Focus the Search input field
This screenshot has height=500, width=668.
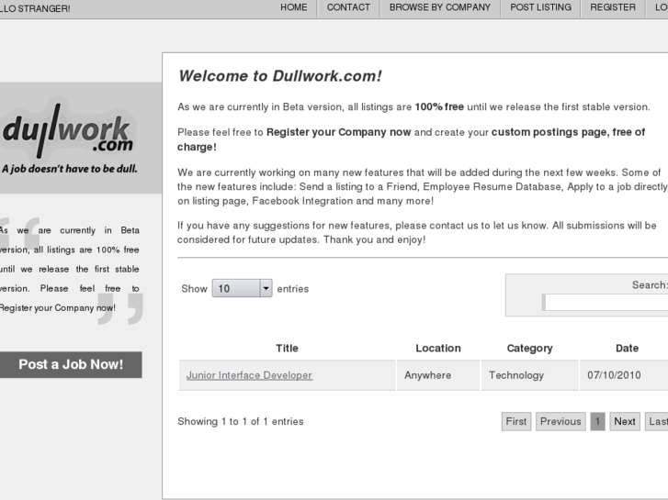[606, 303]
